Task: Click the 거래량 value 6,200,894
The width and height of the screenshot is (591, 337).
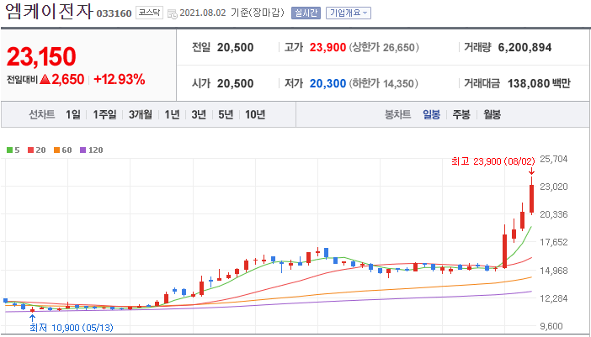Action: point(524,48)
